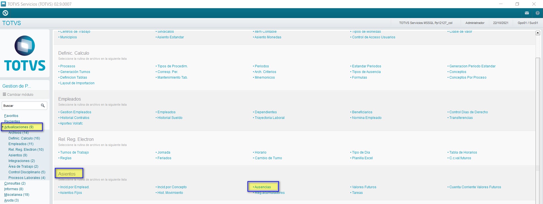Viewport: 543px width, 204px height.
Task: Click the Cambiar módulo hamburger icon
Action: coord(5,94)
